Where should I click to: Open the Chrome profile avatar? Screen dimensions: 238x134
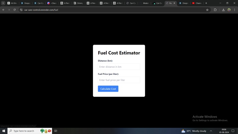pyautogui.click(x=229, y=10)
